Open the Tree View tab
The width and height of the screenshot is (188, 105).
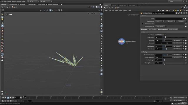point(114,5)
